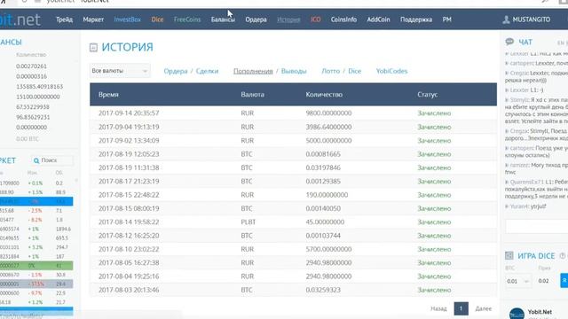Click page number 1
568x319 pixels.
click(461, 308)
